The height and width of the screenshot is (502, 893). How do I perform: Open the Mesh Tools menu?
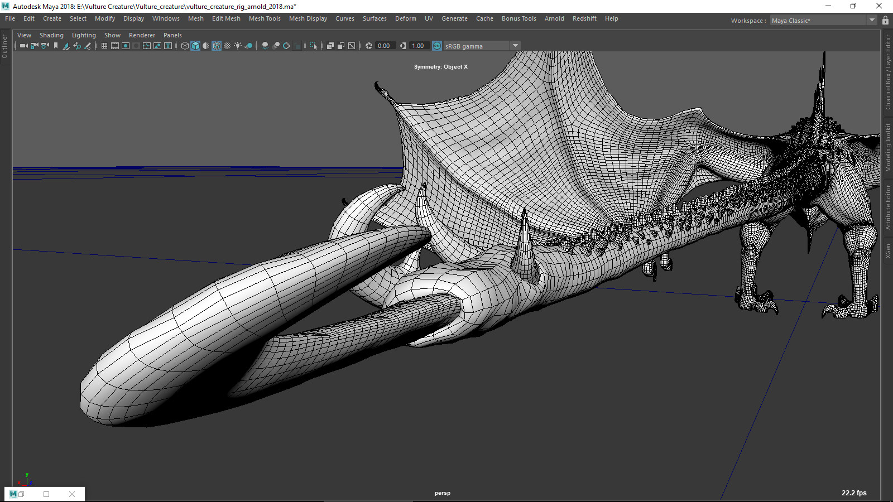265,18
